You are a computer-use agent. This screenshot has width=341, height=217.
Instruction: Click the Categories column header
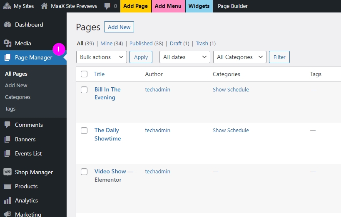click(226, 74)
